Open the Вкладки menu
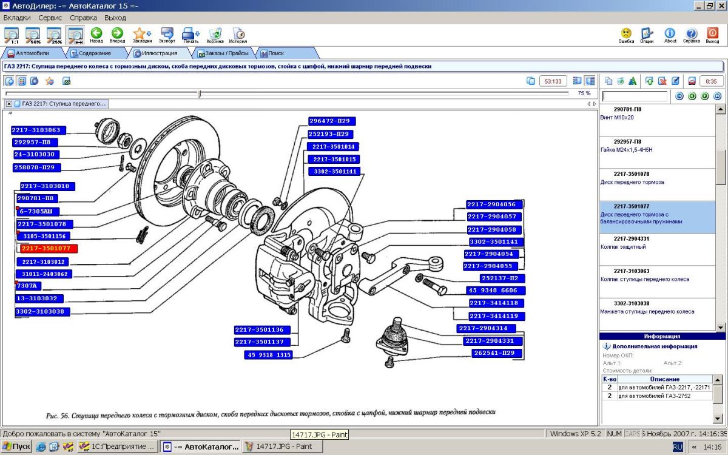This screenshot has width=728, height=455. (17, 18)
